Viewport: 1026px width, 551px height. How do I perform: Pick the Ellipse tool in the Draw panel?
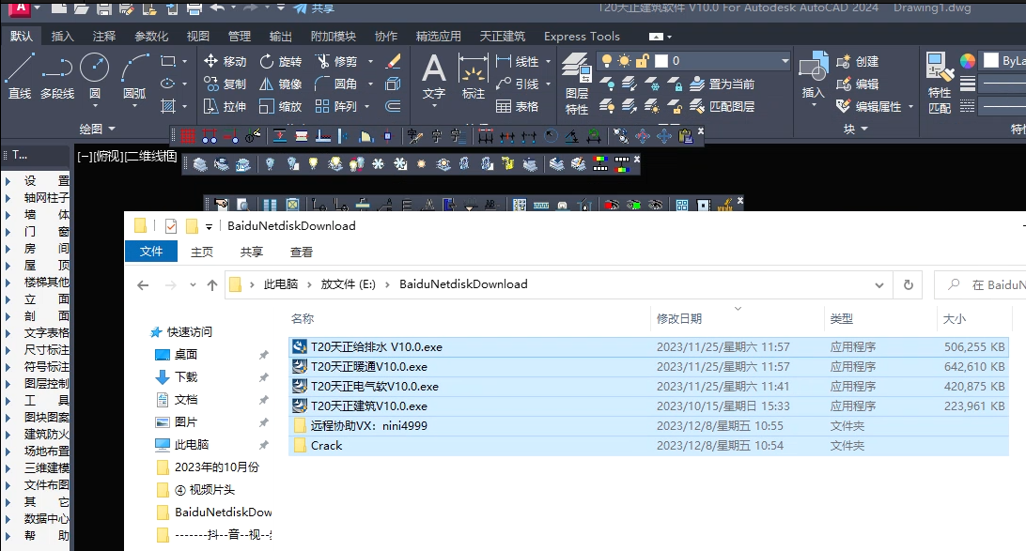(x=168, y=84)
